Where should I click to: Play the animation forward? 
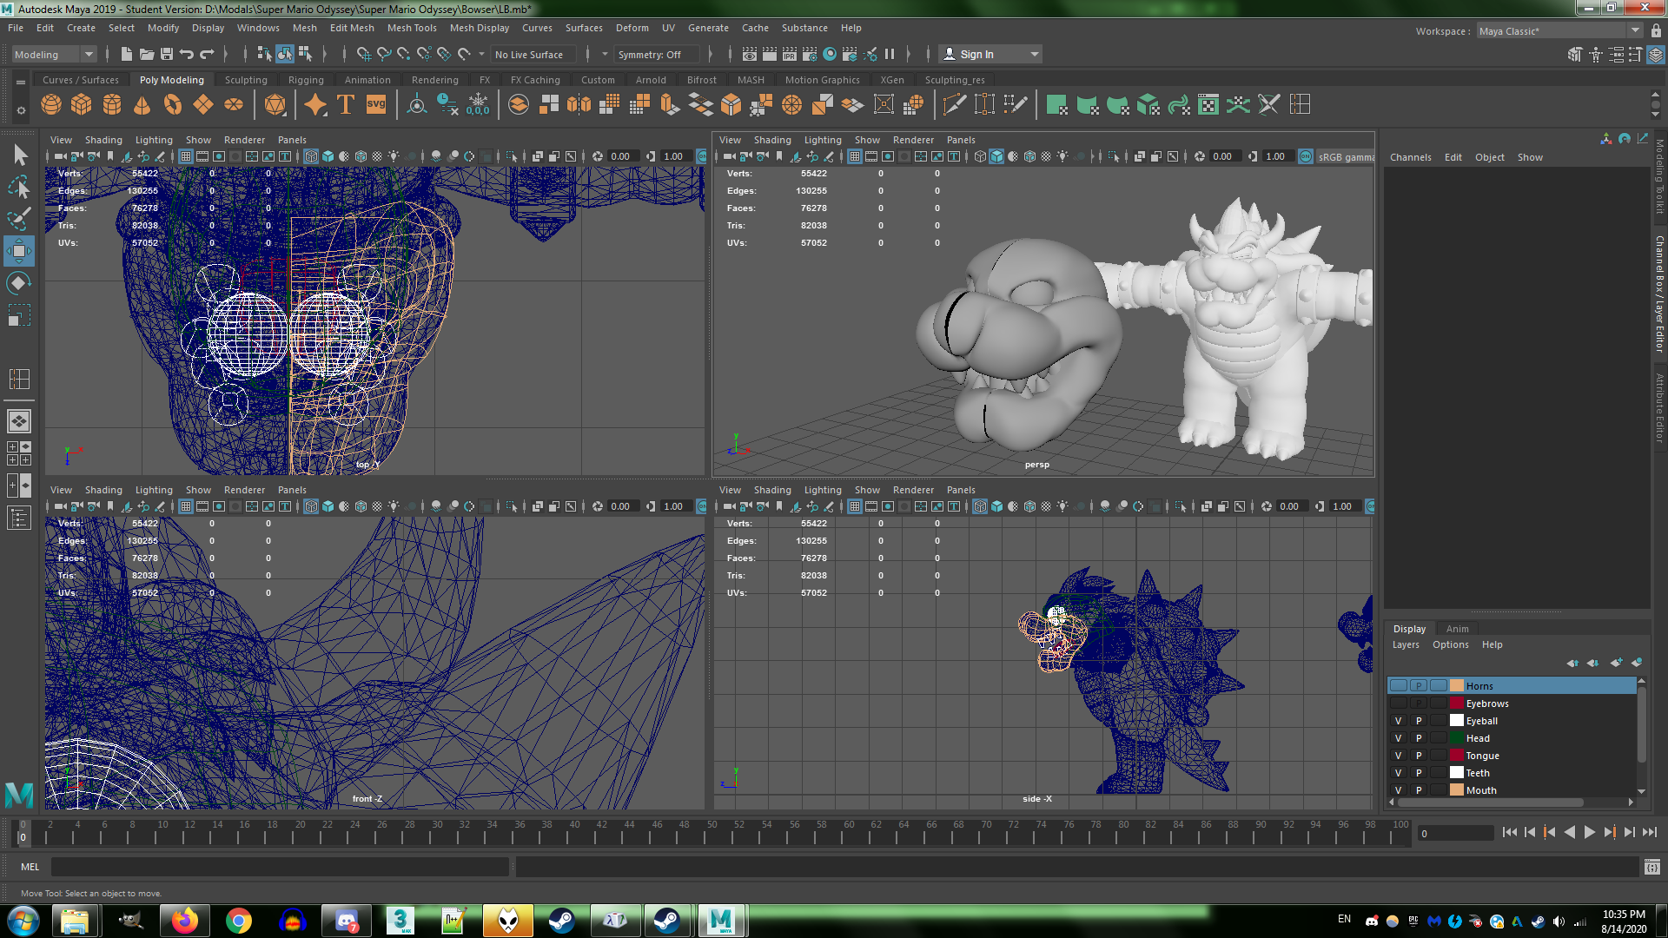pos(1589,832)
